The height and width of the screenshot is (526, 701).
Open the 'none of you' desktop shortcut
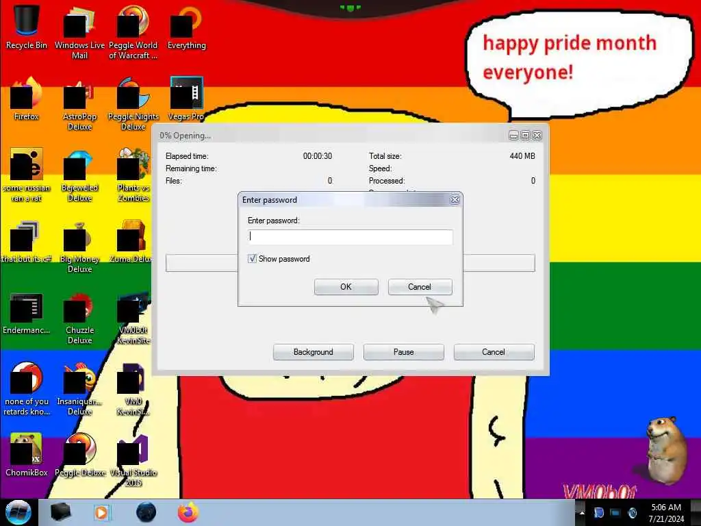(27, 388)
